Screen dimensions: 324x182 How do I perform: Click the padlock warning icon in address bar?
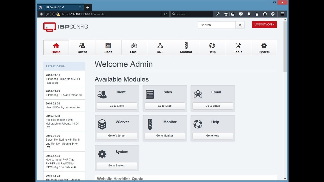coord(58,14)
